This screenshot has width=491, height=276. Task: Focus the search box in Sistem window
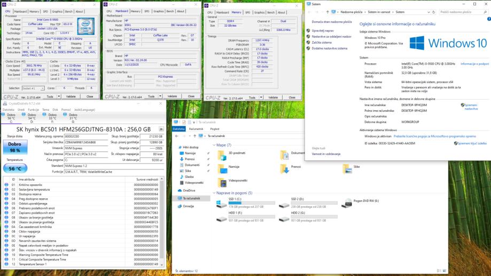(x=463, y=12)
